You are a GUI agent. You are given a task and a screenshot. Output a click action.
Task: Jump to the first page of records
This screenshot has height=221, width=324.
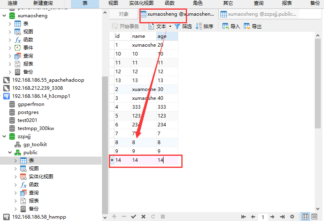pyautogui.click(x=243, y=217)
